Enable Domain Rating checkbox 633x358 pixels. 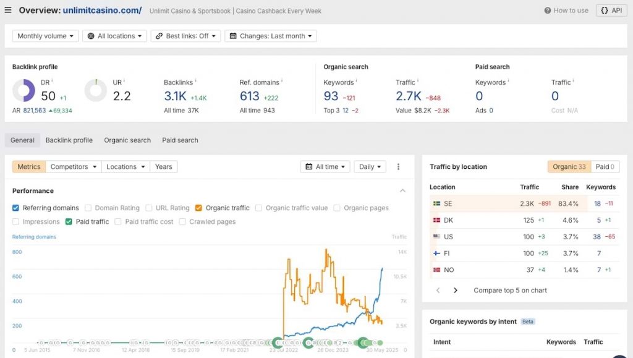[x=88, y=208]
